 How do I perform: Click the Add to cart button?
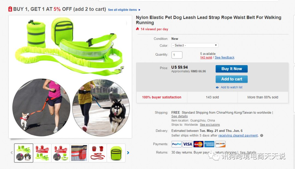pos(232,79)
